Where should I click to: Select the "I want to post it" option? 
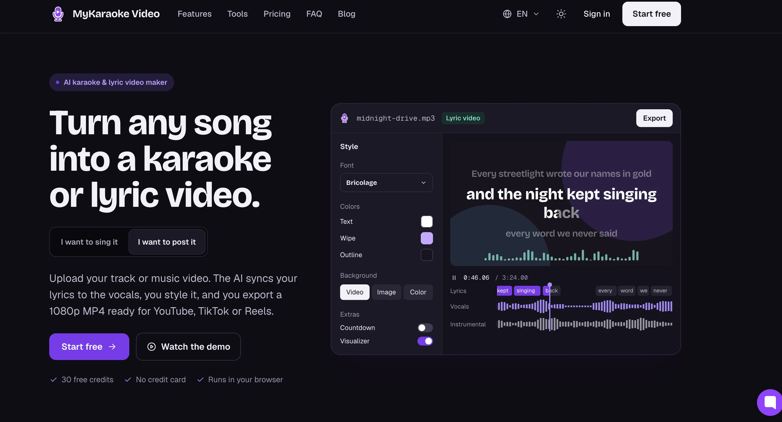[x=167, y=242]
